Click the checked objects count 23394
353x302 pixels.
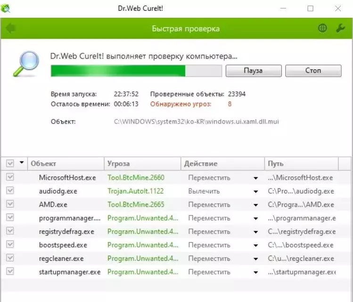[237, 94]
